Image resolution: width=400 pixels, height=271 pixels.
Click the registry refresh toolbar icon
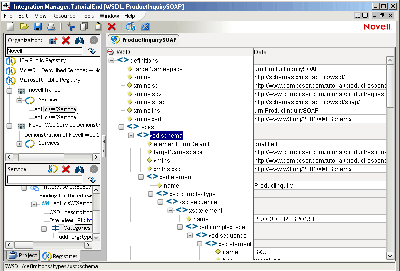(130, 26)
